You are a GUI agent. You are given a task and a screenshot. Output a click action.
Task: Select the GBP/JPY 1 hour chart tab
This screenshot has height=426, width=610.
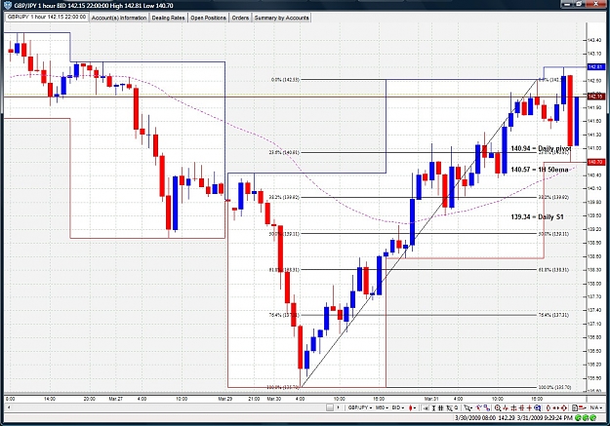47,18
